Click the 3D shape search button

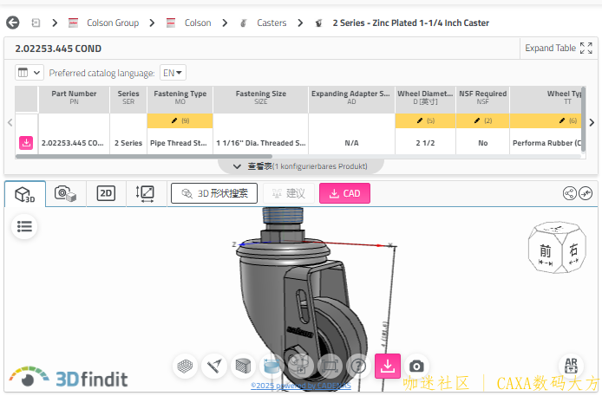(x=214, y=193)
